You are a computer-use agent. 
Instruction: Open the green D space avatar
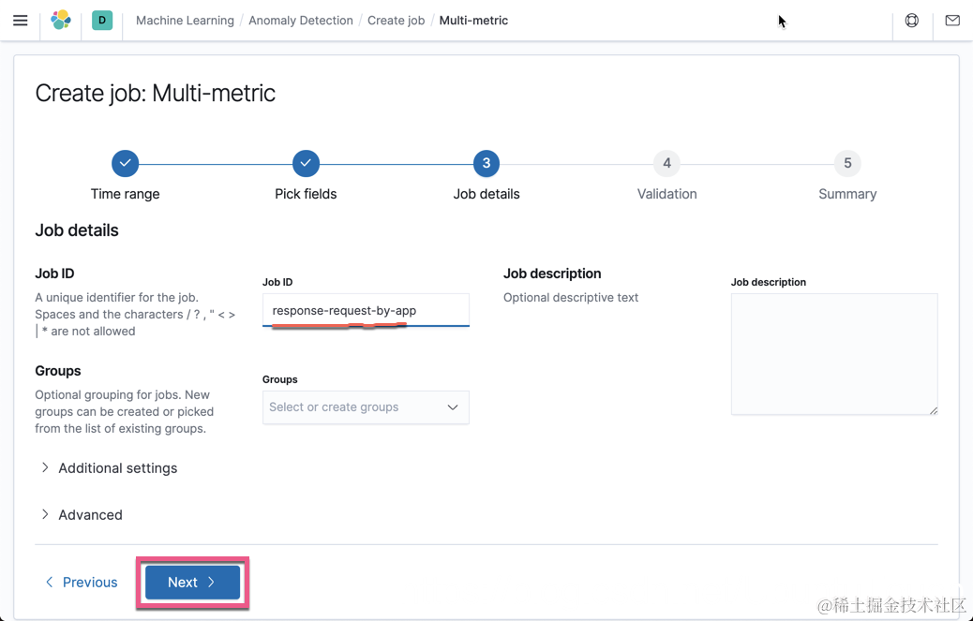coord(102,20)
